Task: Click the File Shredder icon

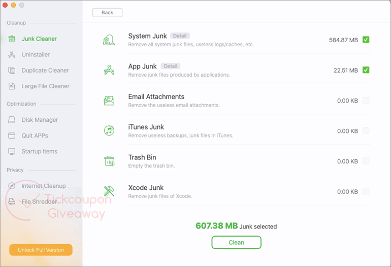Action: coord(12,202)
